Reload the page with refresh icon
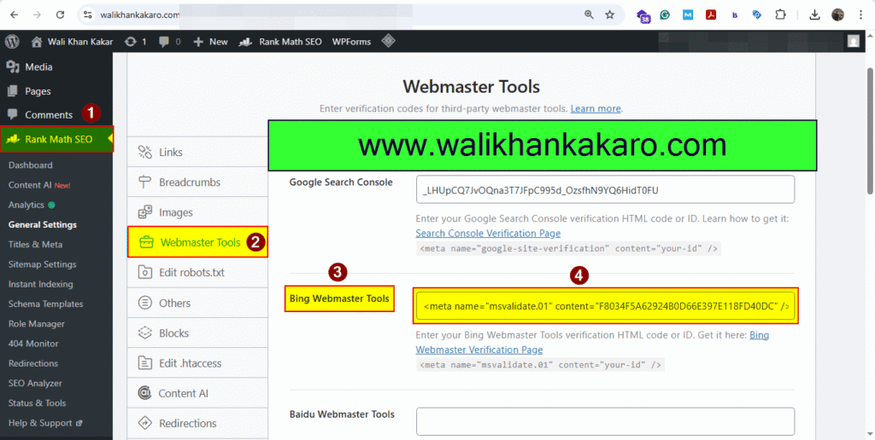This screenshot has height=440, width=875. pos(61,15)
